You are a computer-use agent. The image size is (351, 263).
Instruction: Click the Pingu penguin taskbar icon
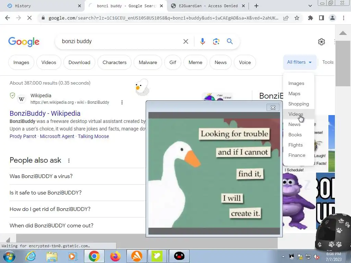[179, 256]
